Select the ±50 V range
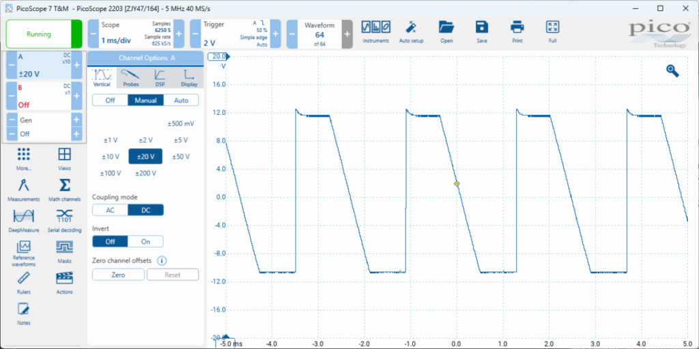Screen dimensions: 699x349 (181, 156)
